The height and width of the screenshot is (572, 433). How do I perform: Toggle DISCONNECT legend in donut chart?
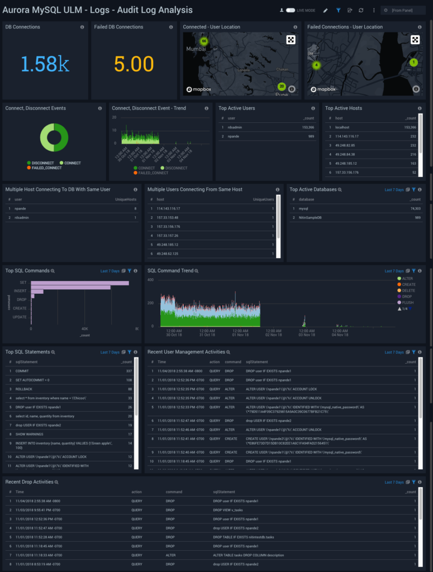tap(40, 163)
